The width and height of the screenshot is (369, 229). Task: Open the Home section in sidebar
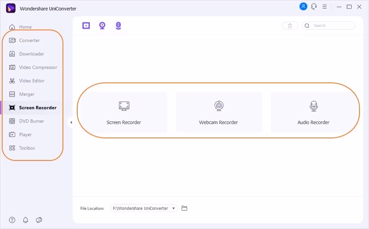[20, 27]
